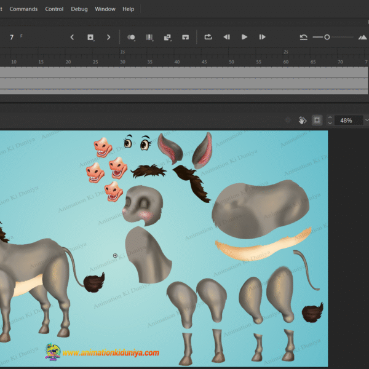Step back one frame
The height and width of the screenshot is (369, 369).
click(226, 37)
